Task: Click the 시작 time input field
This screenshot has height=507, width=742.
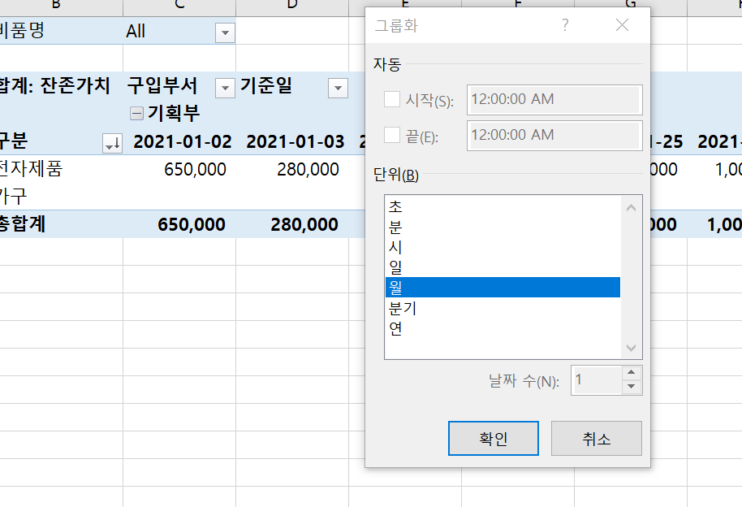Action: click(x=554, y=99)
